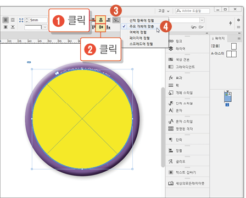
Task: Enable Wrap around object shape icon
Action: [x=5, y=27]
